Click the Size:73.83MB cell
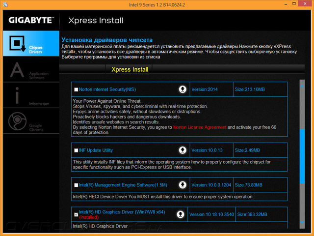This screenshot has width=314, height=236. 261,185
